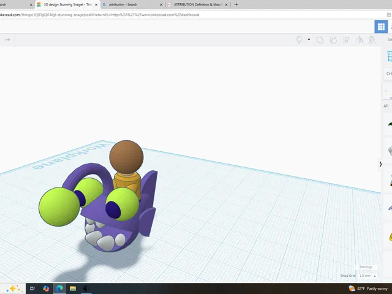Open a new browser tab with the plus button
Screen dimensions: 392x294
click(x=236, y=4)
